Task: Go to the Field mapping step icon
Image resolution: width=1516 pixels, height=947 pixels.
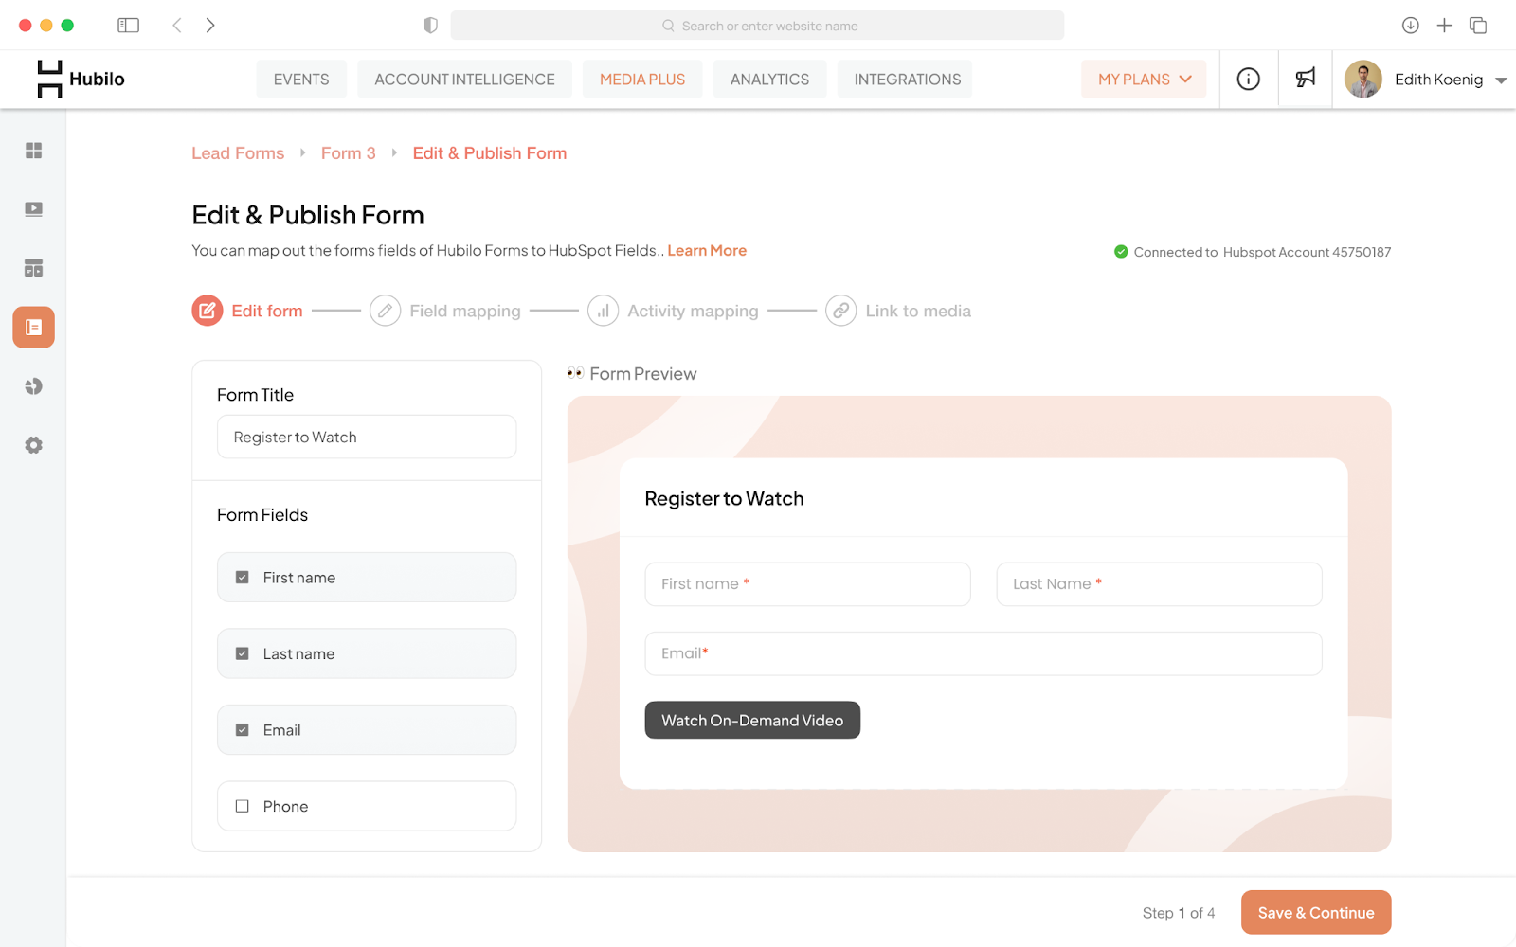Action: click(x=385, y=311)
